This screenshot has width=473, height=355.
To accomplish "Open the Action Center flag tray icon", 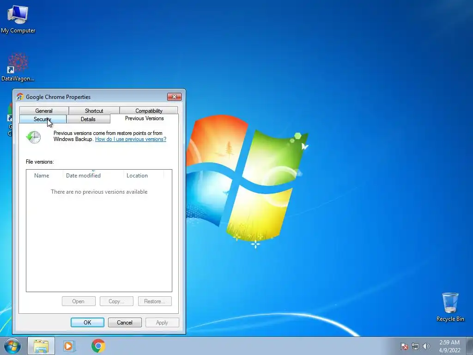I will (404, 346).
